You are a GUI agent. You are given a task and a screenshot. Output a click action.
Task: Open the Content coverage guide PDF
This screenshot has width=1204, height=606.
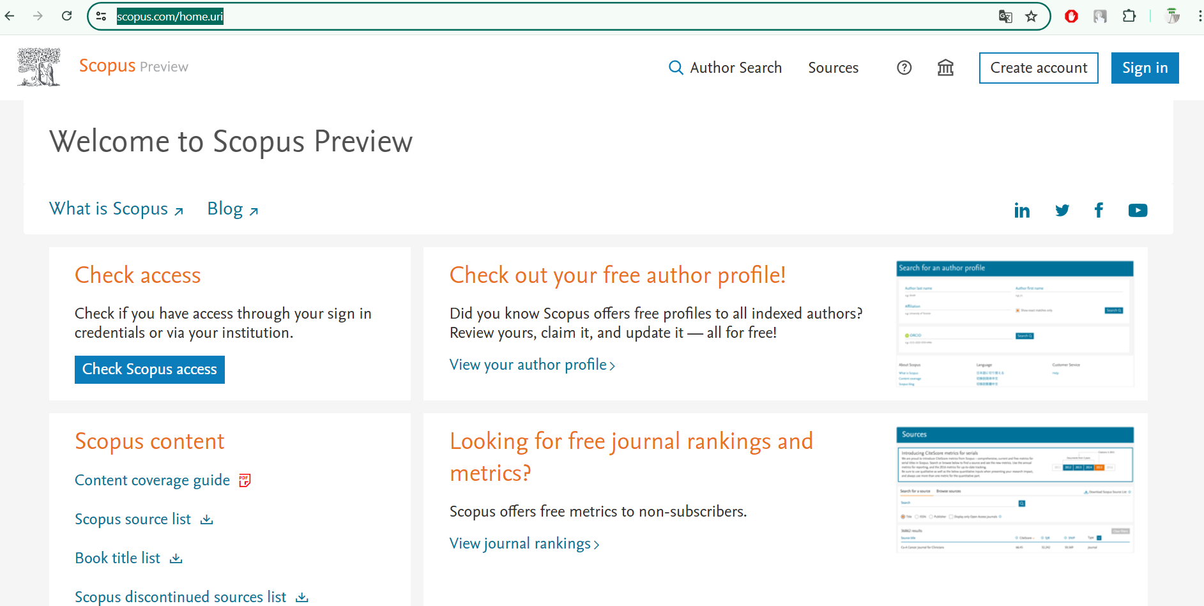point(153,480)
